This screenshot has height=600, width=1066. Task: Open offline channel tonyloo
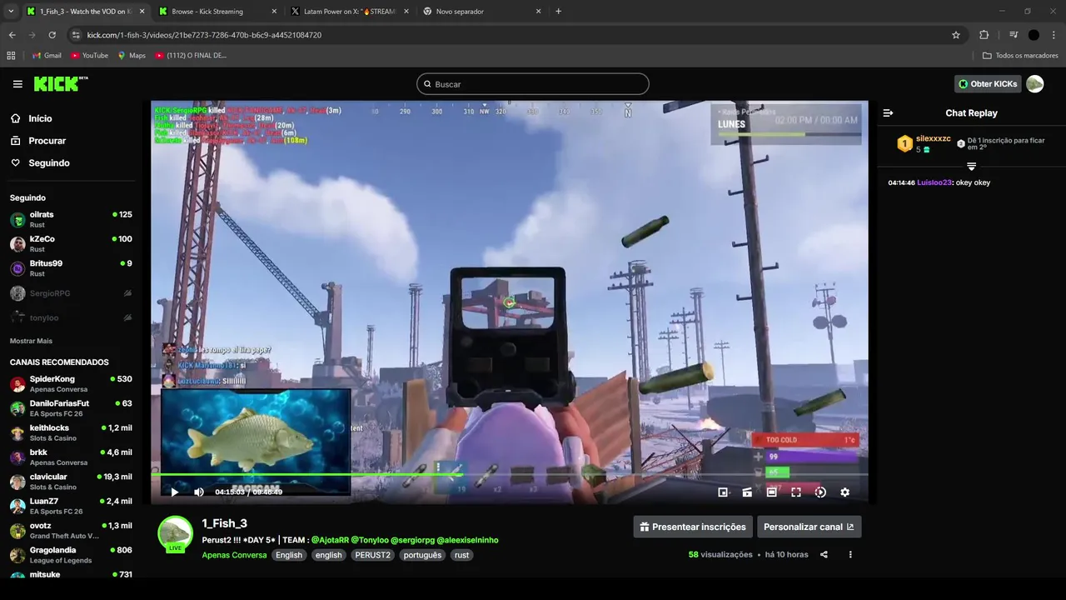click(71, 317)
